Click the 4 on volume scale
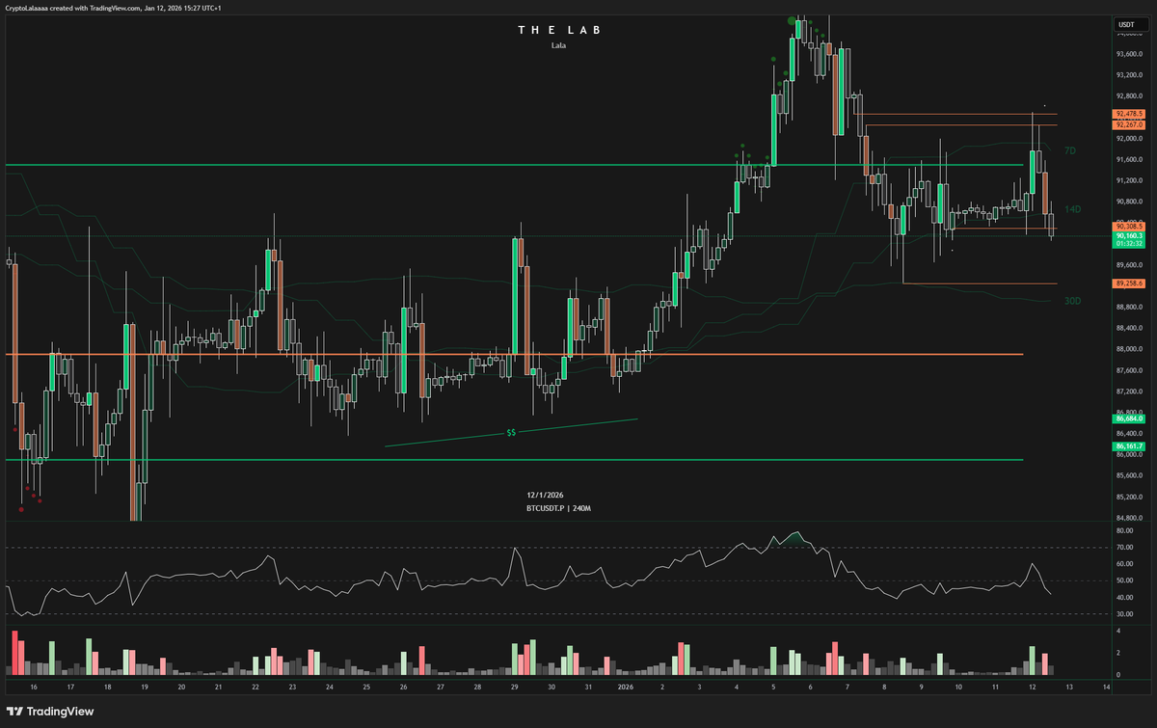Screen dimensions: 1157x728 1117,631
